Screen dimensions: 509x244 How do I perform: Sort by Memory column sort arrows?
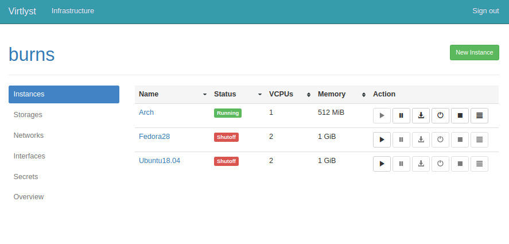[364, 94]
